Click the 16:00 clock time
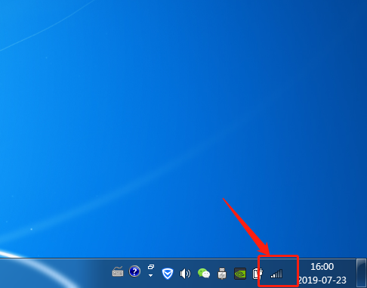This screenshot has width=367, height=288. pos(322,267)
